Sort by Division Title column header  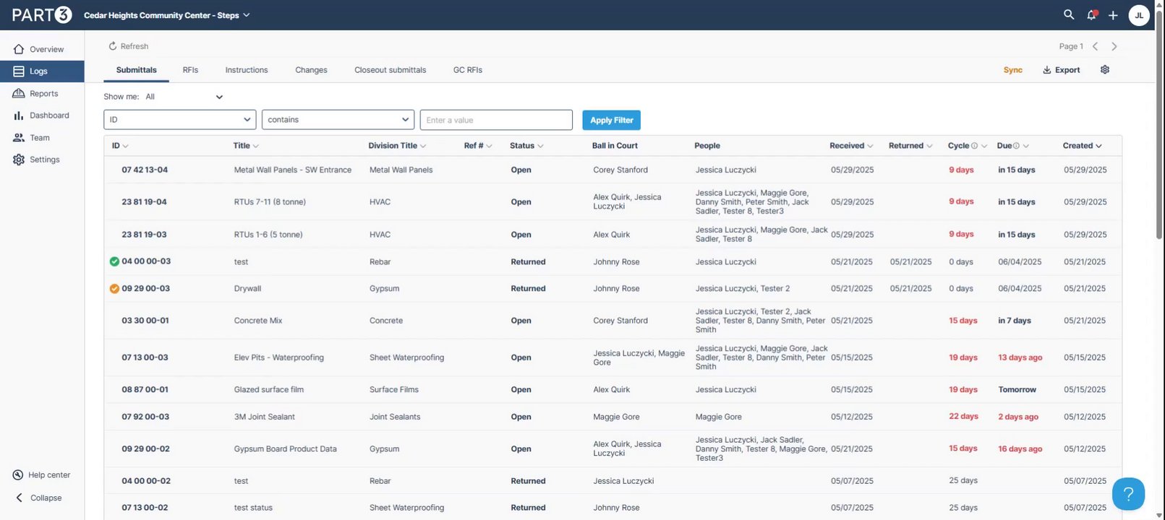point(397,146)
